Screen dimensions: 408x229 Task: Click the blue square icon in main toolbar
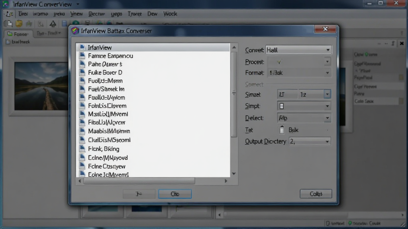64,23
